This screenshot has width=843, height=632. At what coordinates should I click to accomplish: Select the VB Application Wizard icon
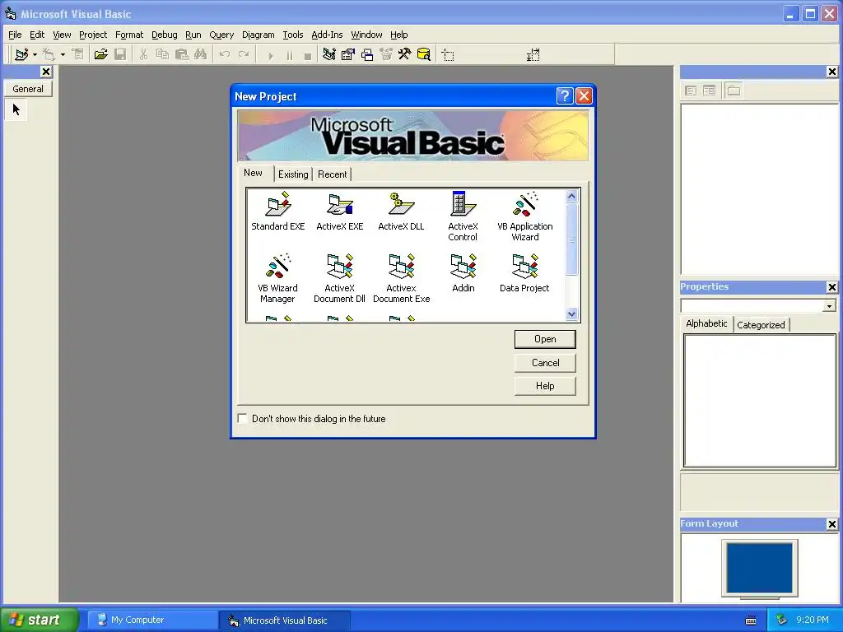(x=524, y=216)
